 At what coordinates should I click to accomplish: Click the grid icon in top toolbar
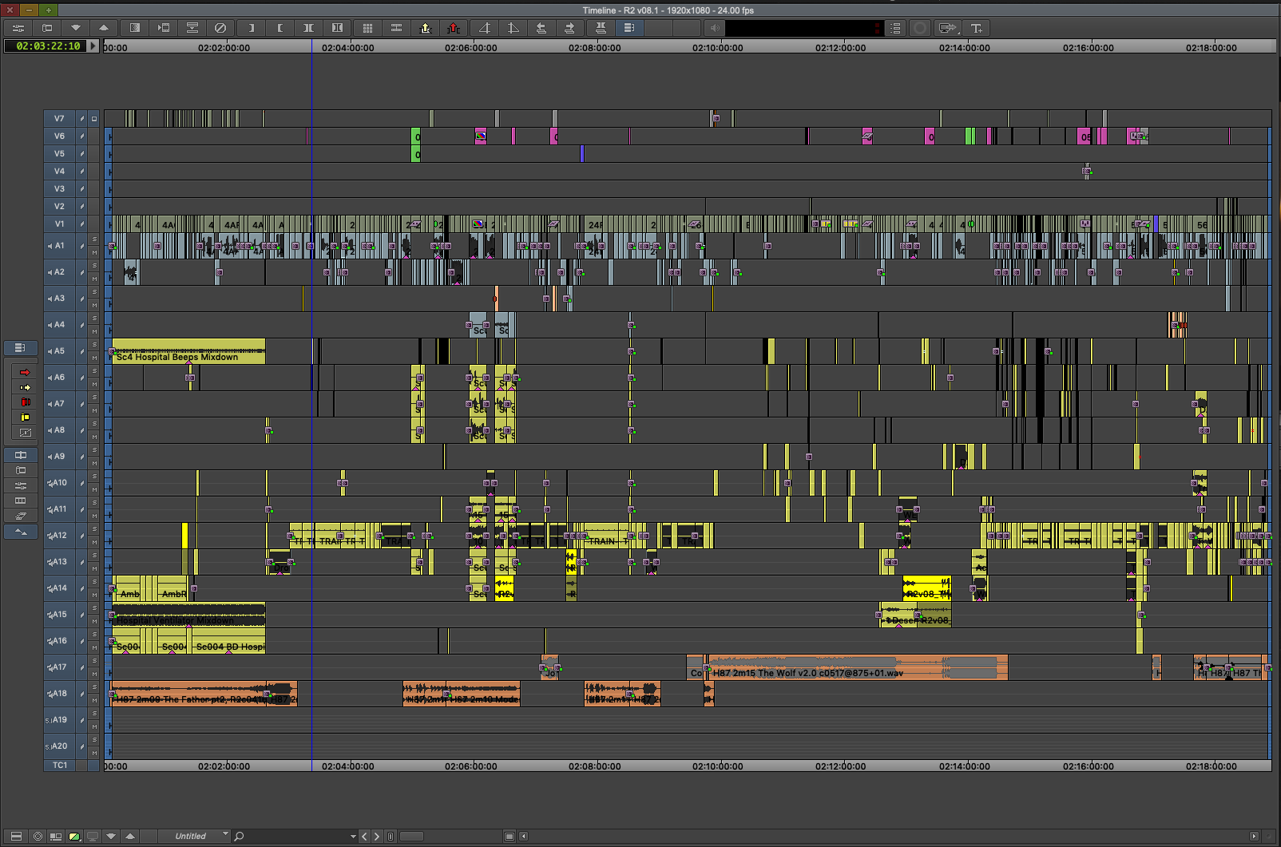(x=367, y=28)
